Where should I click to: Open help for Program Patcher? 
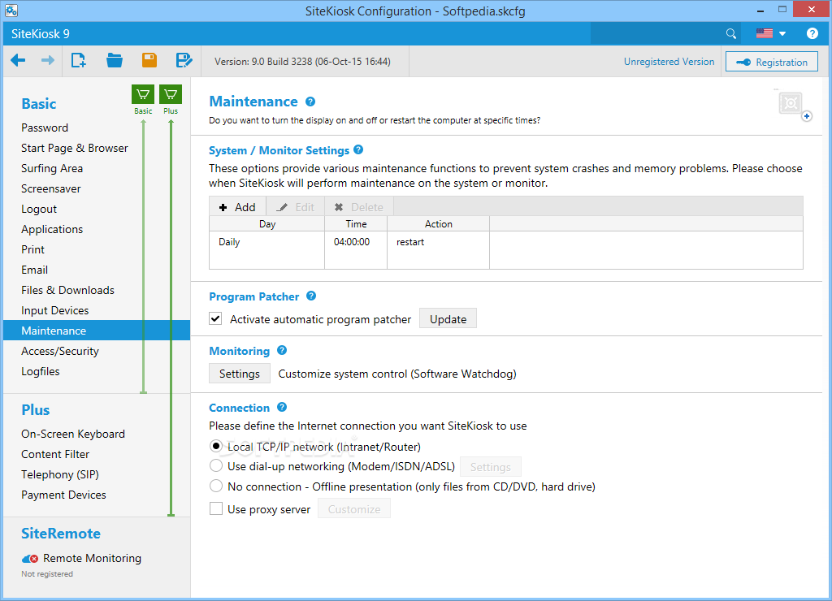311,296
